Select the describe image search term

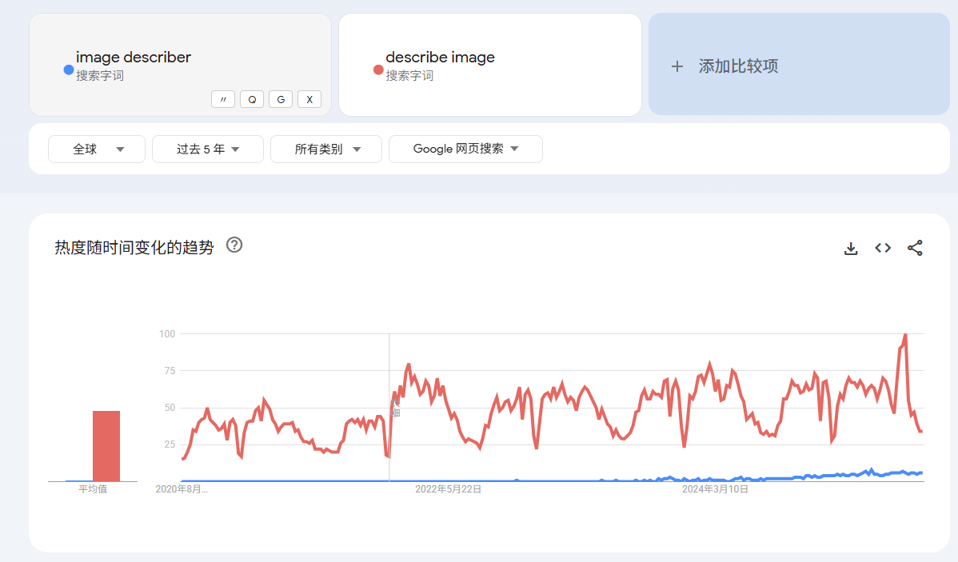click(x=440, y=58)
